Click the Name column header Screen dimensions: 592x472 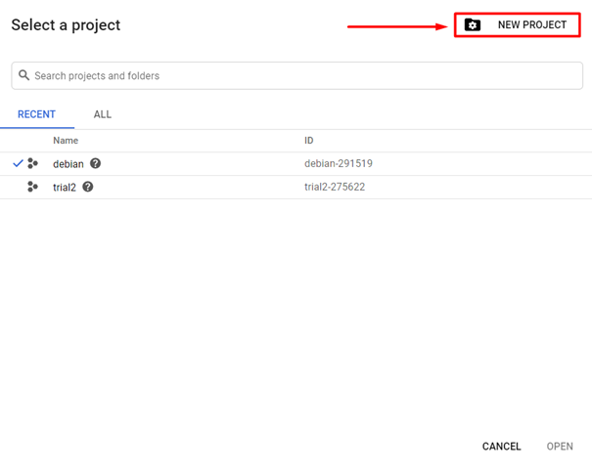pos(66,141)
